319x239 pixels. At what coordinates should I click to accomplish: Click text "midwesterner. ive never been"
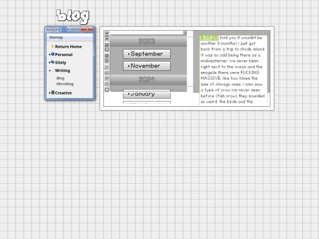point(229,61)
